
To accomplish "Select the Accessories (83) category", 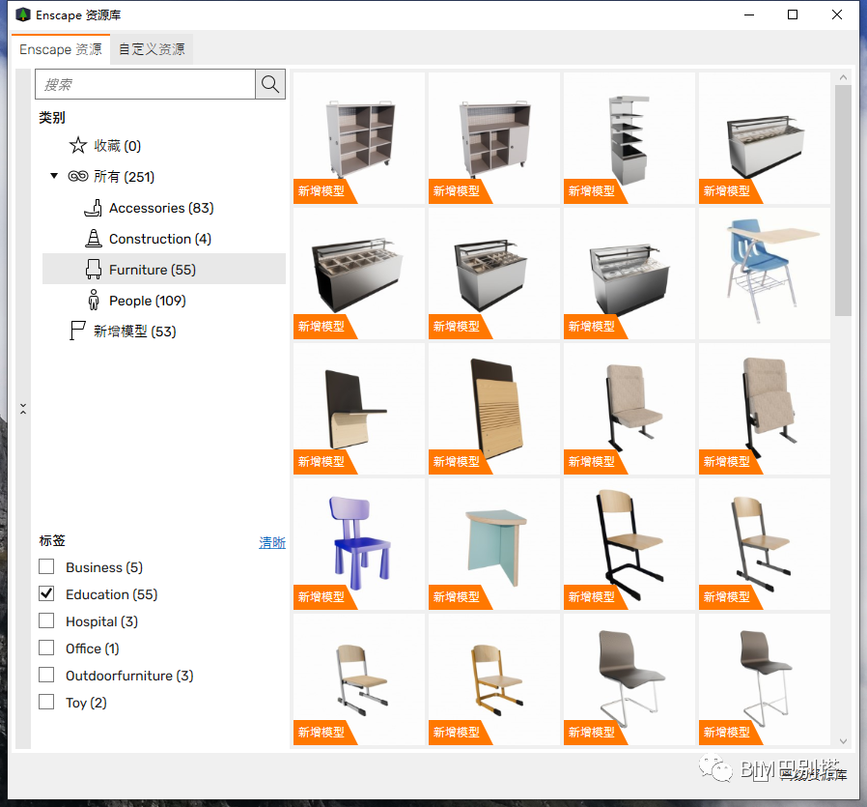I will 164,208.
